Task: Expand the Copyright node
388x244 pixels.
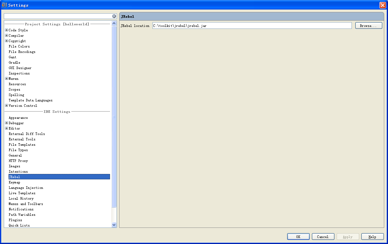Action: coord(6,41)
